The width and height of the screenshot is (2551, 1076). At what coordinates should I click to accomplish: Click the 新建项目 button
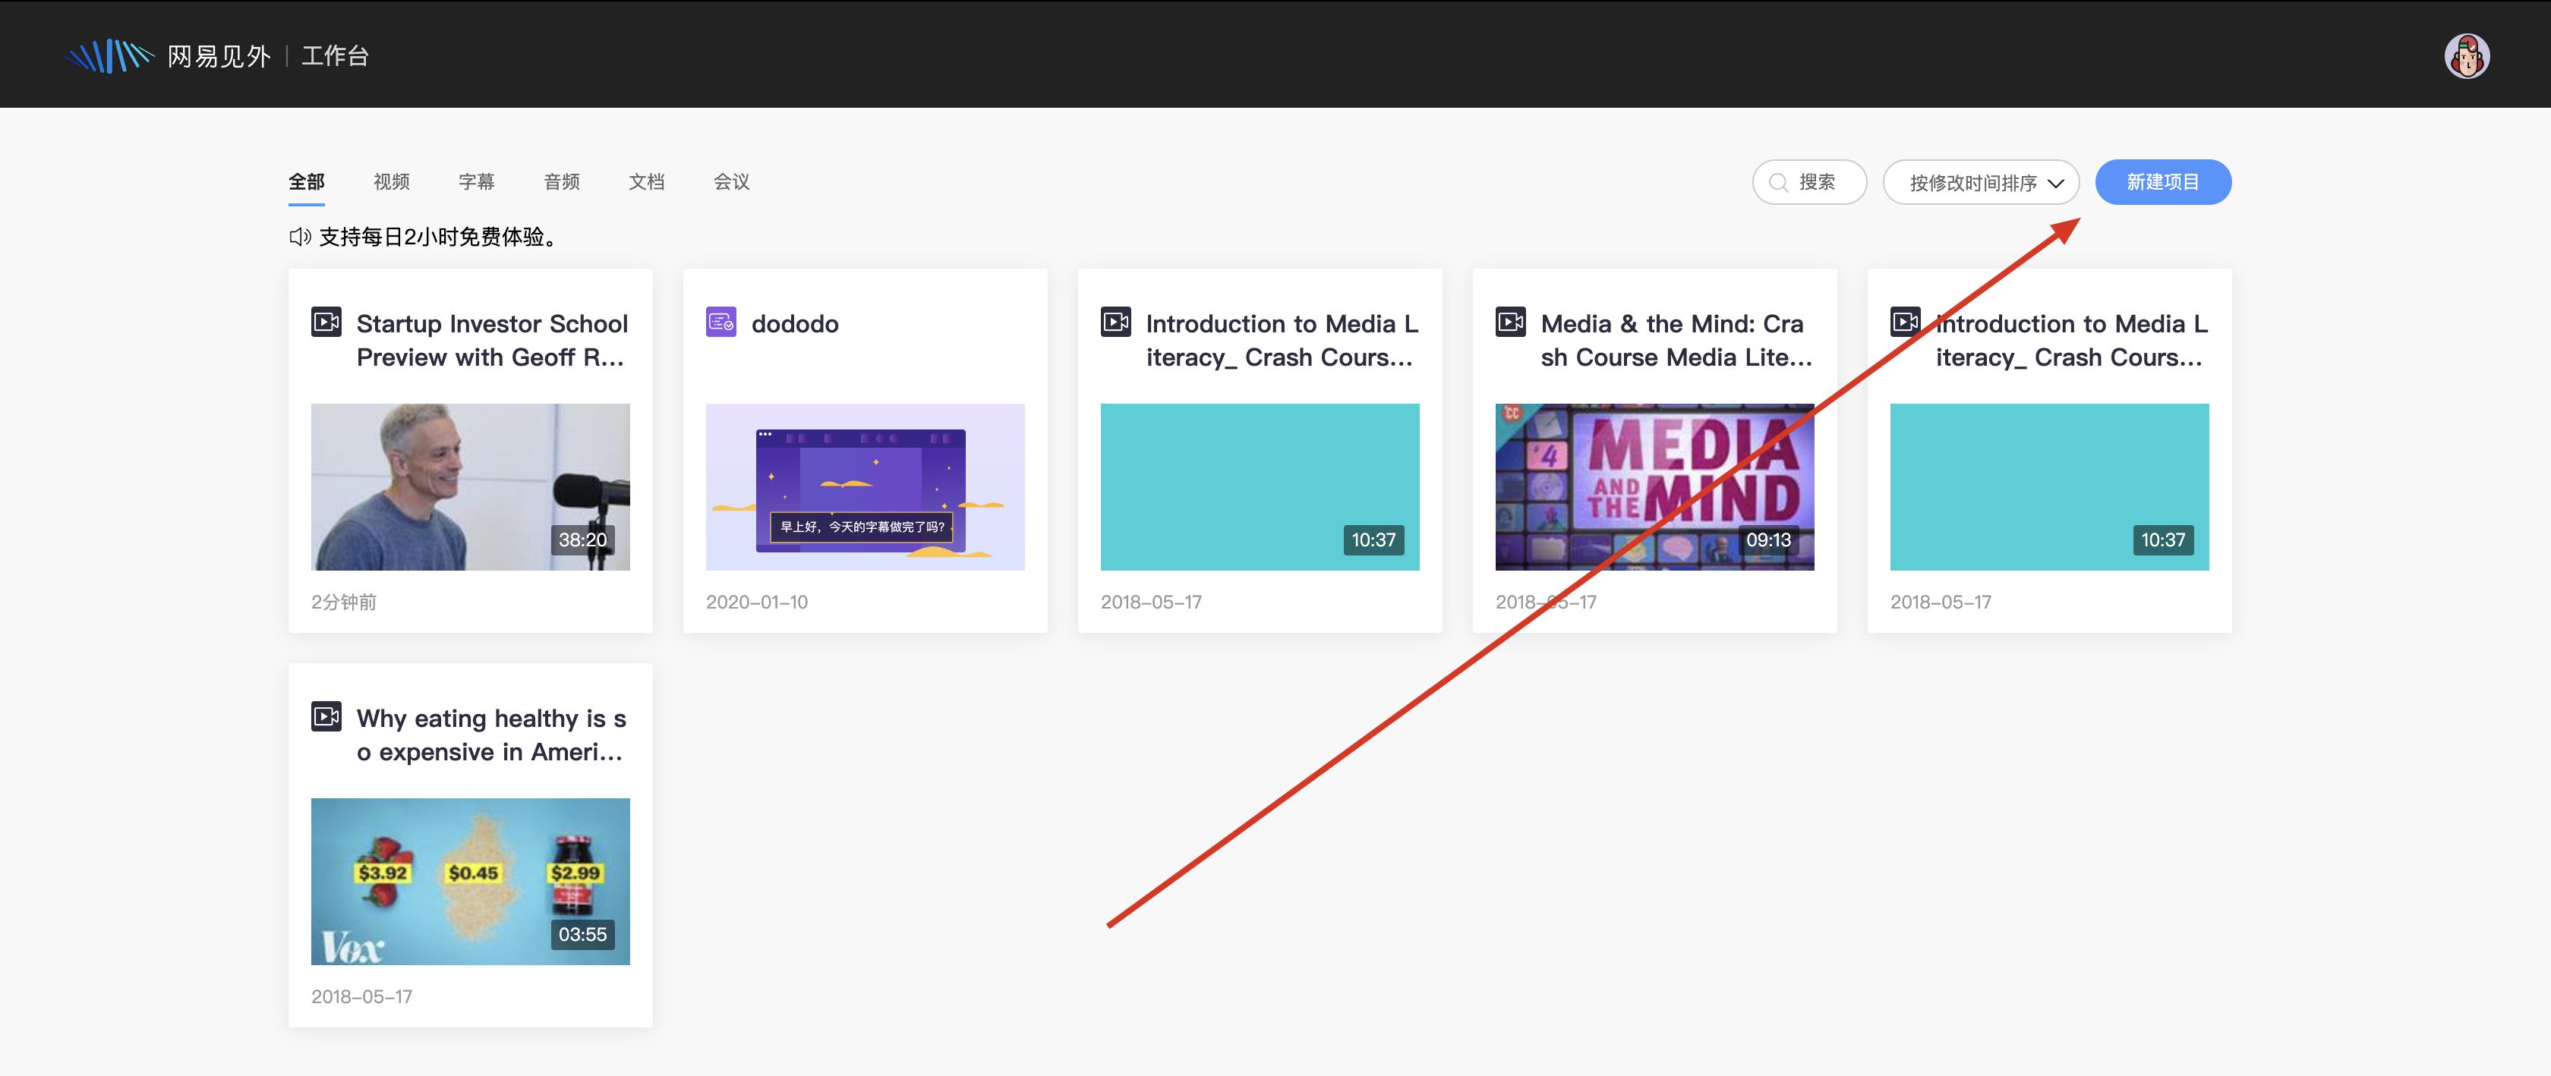[2163, 183]
